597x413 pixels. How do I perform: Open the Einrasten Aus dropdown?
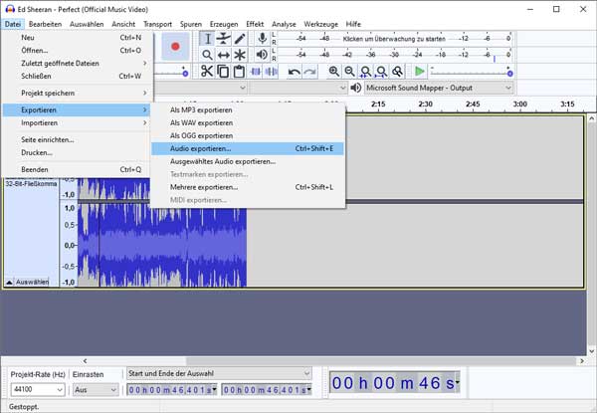[x=96, y=389]
